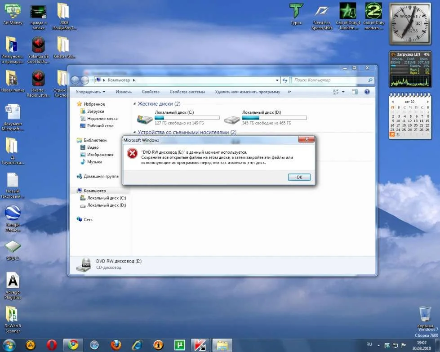The height and width of the screenshot is (352, 440).
Task: Open the Explorer help icon
Action: [x=367, y=92]
